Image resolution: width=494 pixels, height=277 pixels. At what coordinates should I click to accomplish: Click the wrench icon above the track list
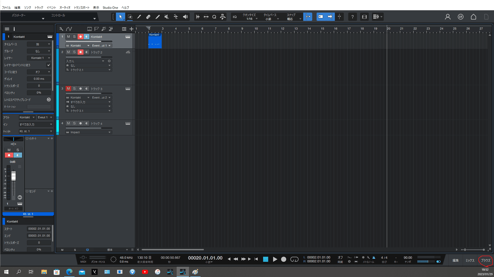[61, 29]
